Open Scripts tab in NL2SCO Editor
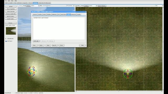The height and width of the screenshot is (94, 168). point(79,14)
